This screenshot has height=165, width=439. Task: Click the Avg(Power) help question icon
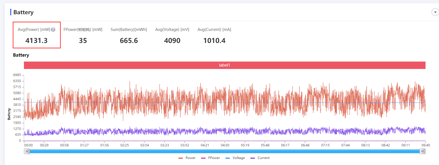[x=53, y=30]
